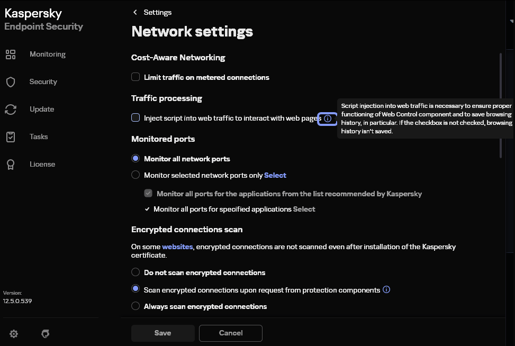This screenshot has height=346, width=515.
Task: Open settings via the gear icon
Action: 14,334
